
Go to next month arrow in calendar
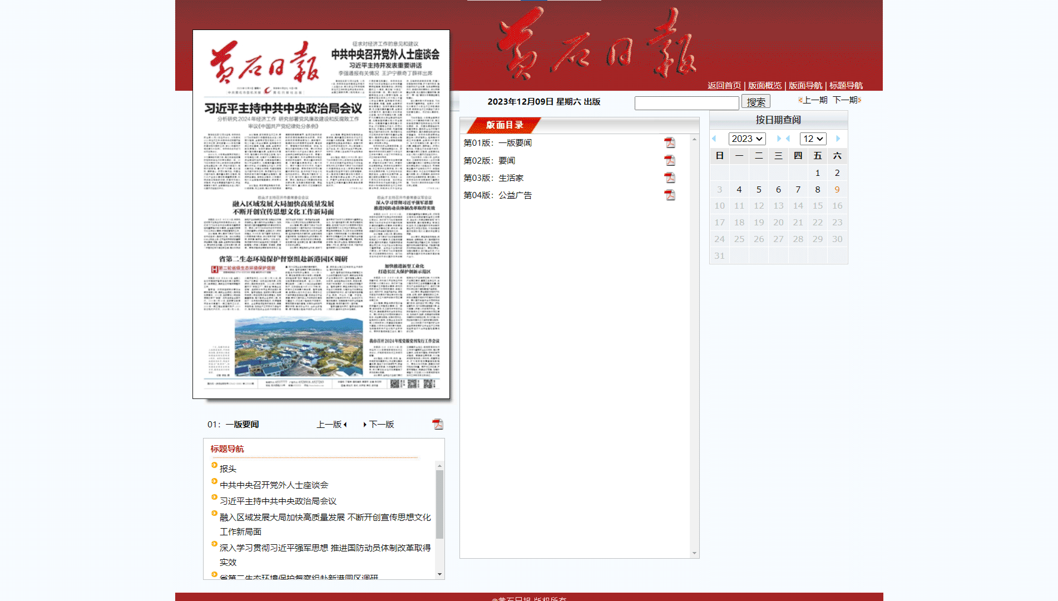pyautogui.click(x=838, y=139)
